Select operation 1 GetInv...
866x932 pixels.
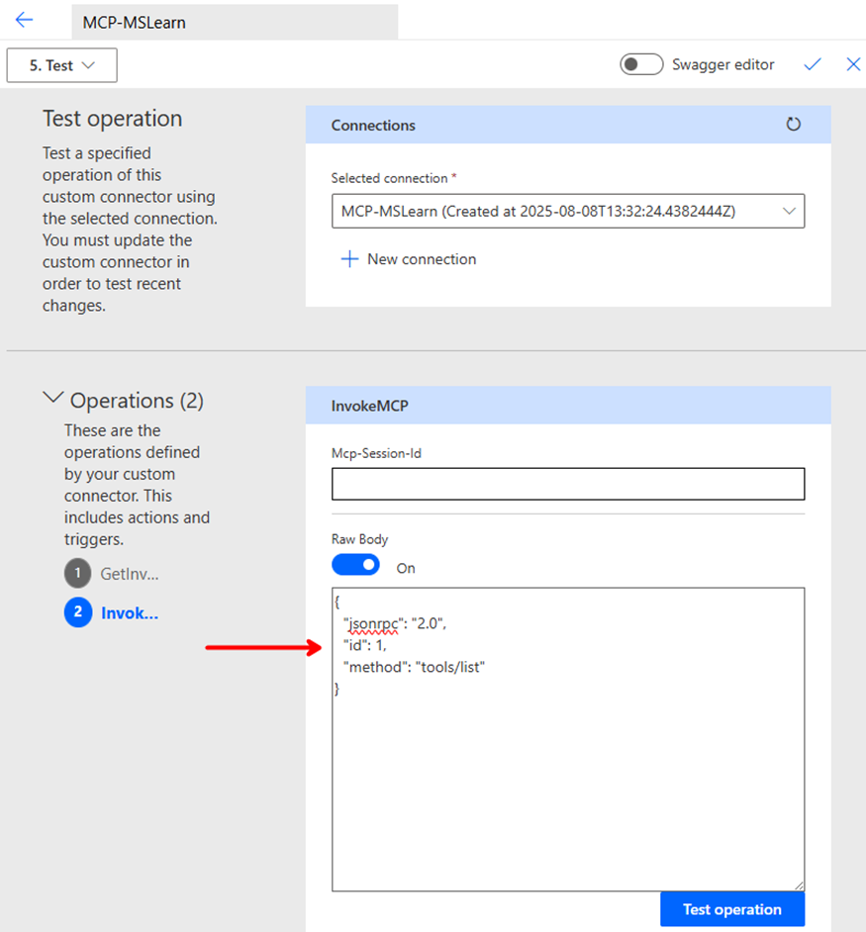112,574
